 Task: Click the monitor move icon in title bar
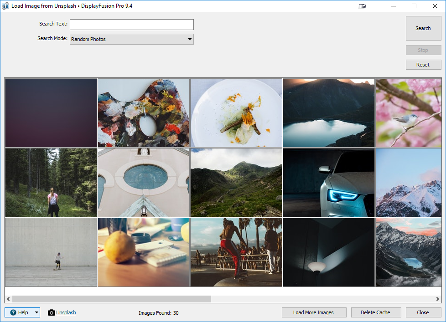pos(363,6)
